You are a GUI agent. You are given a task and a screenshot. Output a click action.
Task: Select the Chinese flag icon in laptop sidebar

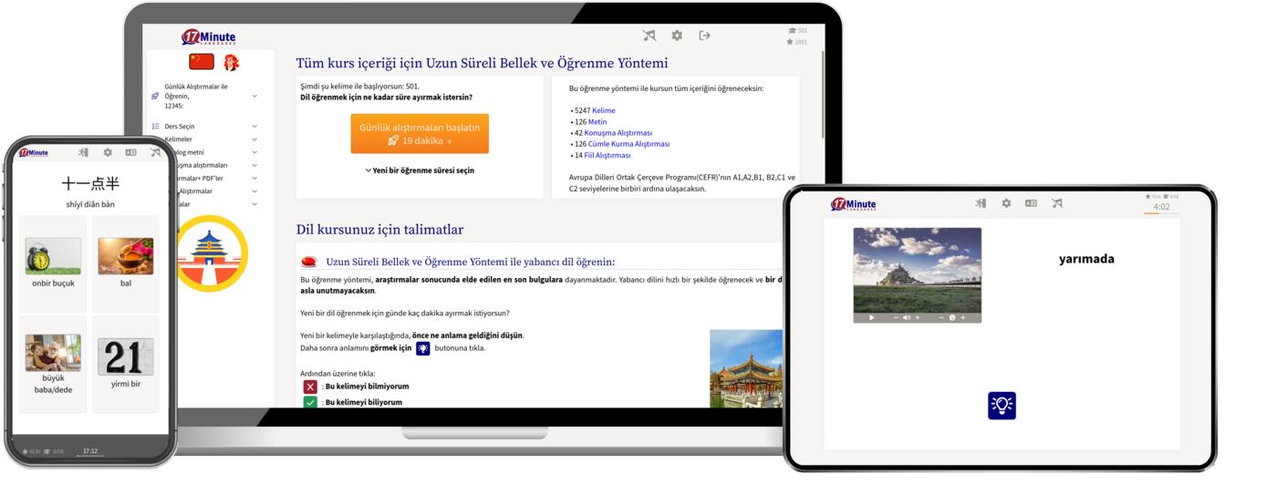(202, 62)
